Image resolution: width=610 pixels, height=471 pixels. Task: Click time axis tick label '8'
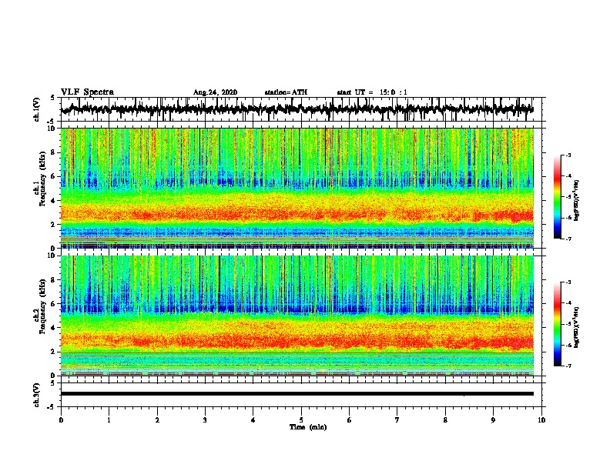pyautogui.click(x=445, y=420)
